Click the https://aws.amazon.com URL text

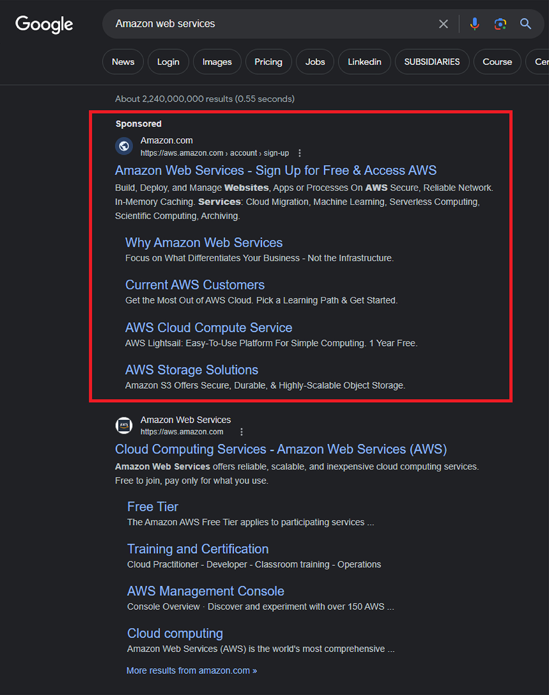pos(182,432)
